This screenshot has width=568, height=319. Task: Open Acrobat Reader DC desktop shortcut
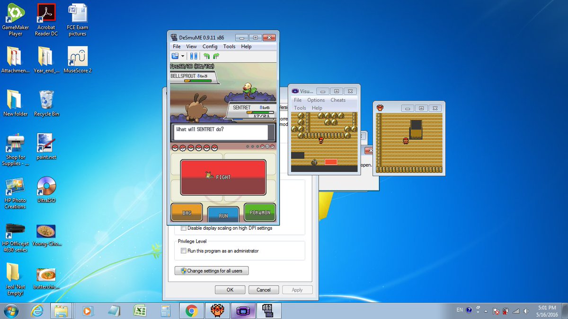(x=46, y=20)
